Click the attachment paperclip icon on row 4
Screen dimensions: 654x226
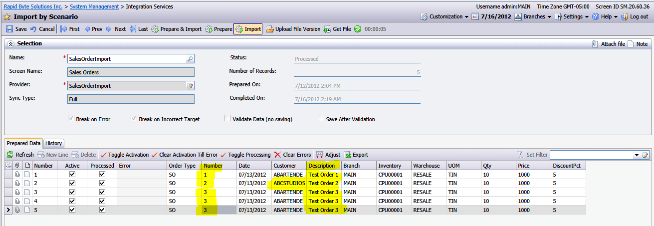[x=17, y=202]
